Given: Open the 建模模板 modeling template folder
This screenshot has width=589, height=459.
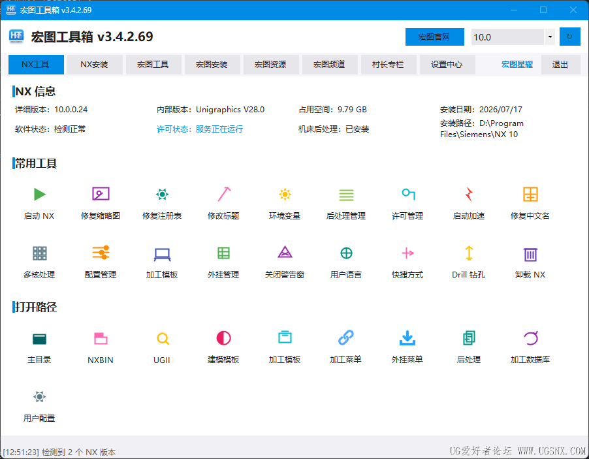Looking at the screenshot, I should point(223,338).
